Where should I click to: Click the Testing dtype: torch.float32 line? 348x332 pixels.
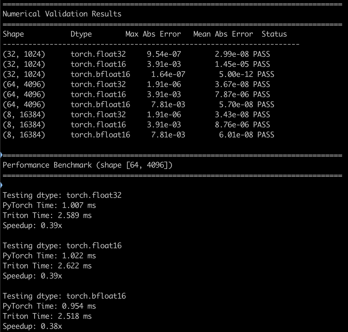(x=62, y=195)
